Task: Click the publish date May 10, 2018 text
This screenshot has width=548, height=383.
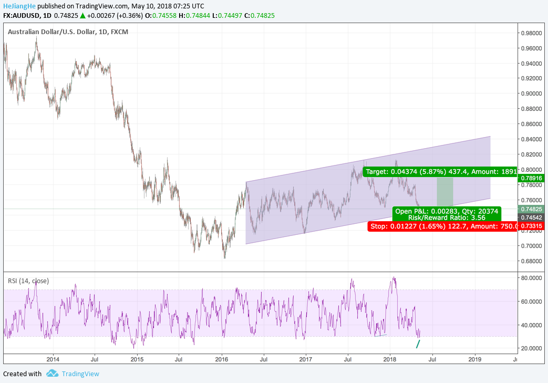Action: pyautogui.click(x=151, y=6)
